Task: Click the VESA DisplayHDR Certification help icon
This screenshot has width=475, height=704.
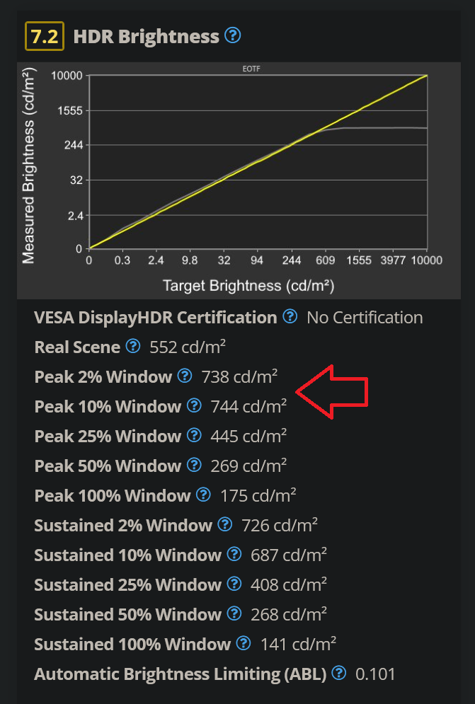Action: click(290, 317)
